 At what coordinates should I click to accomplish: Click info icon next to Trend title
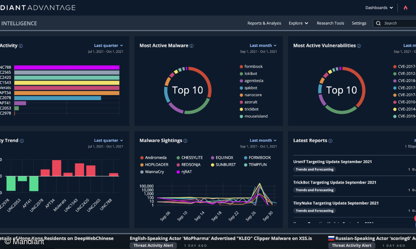(x=22, y=141)
